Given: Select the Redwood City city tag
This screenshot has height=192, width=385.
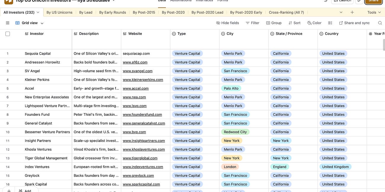Looking at the screenshot, I should [235, 132].
